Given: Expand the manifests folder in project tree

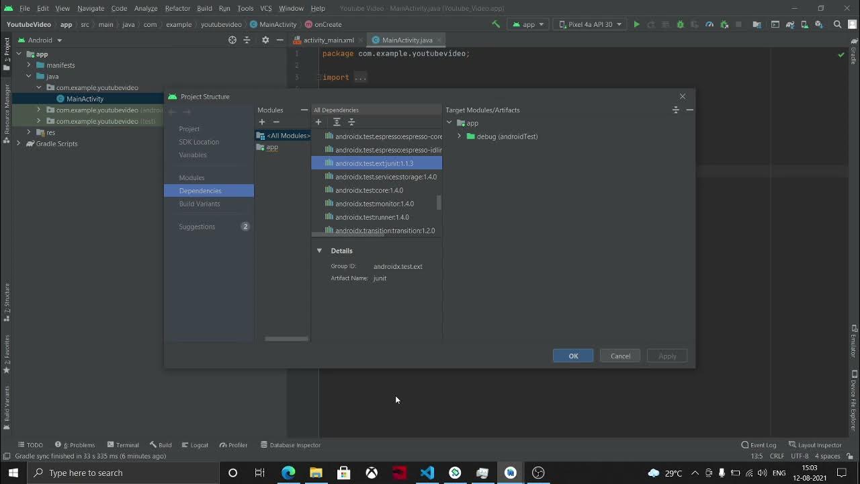Looking at the screenshot, I should (29, 65).
